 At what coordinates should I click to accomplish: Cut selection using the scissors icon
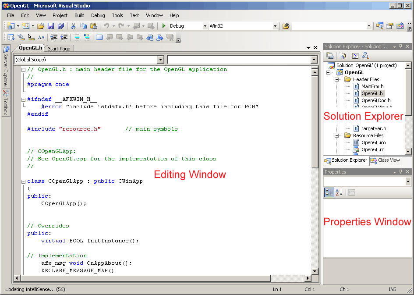click(74, 26)
